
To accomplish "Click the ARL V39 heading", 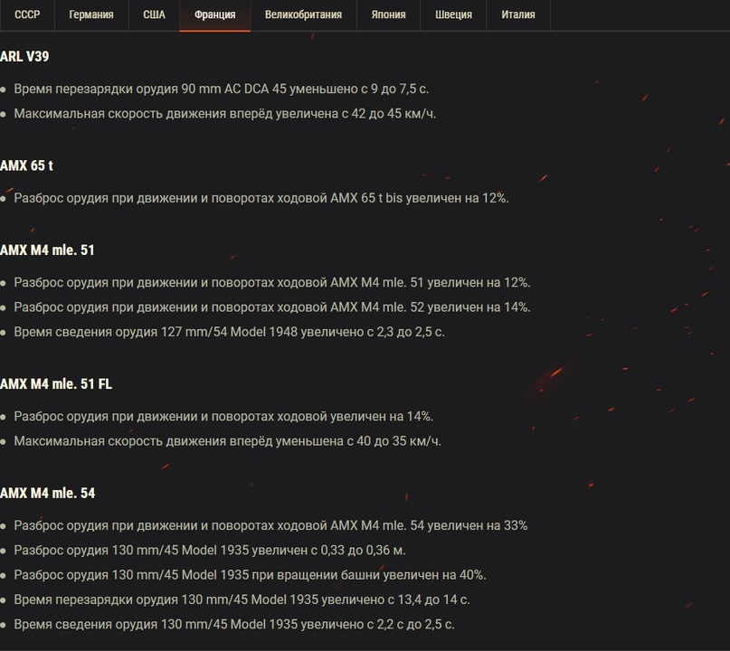I will 24,56.
